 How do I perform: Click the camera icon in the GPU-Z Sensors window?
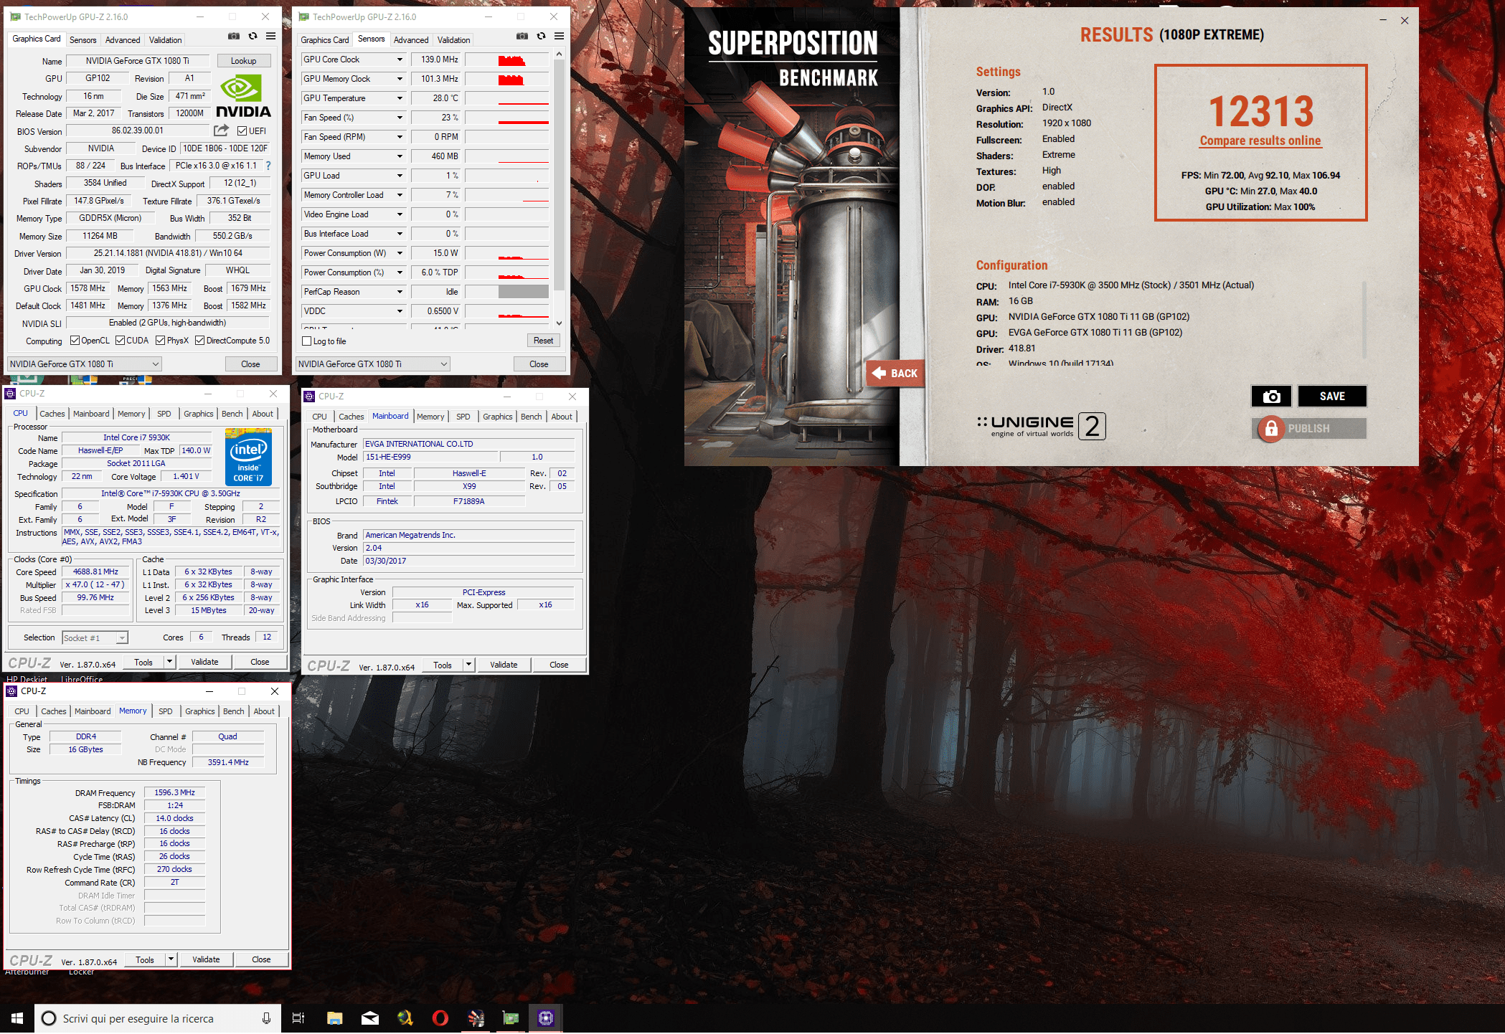(x=522, y=37)
